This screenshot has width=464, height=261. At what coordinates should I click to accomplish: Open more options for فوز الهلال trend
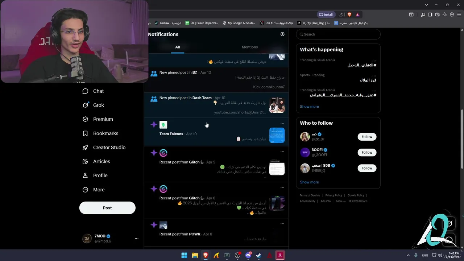(x=374, y=75)
